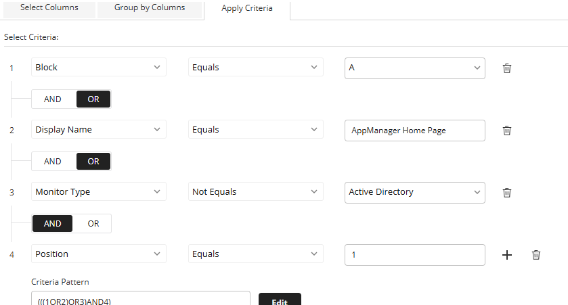This screenshot has height=305, width=568.
Task: Open the Position column dropdown
Action: click(99, 254)
